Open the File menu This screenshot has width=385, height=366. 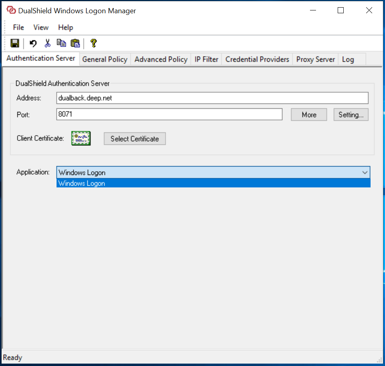point(18,27)
